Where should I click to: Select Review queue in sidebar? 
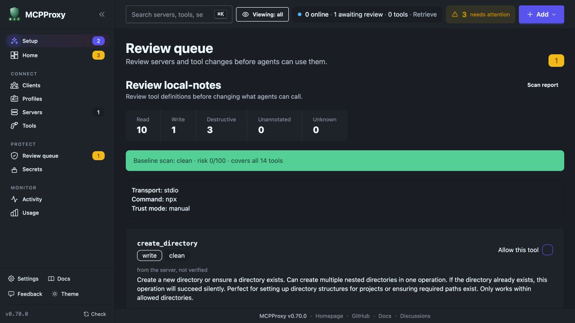click(57, 156)
